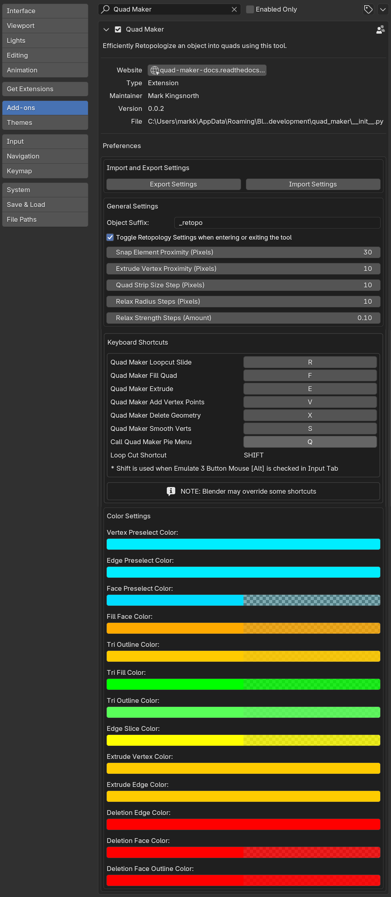Viewport: 391px width, 897px height.
Task: Open Face Preselect Color swatch
Action: click(x=243, y=600)
